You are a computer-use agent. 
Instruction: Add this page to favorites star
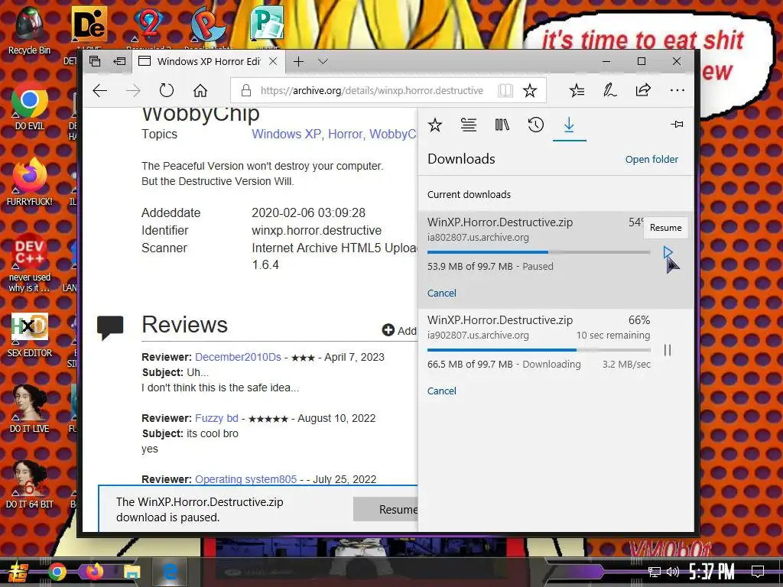point(530,90)
